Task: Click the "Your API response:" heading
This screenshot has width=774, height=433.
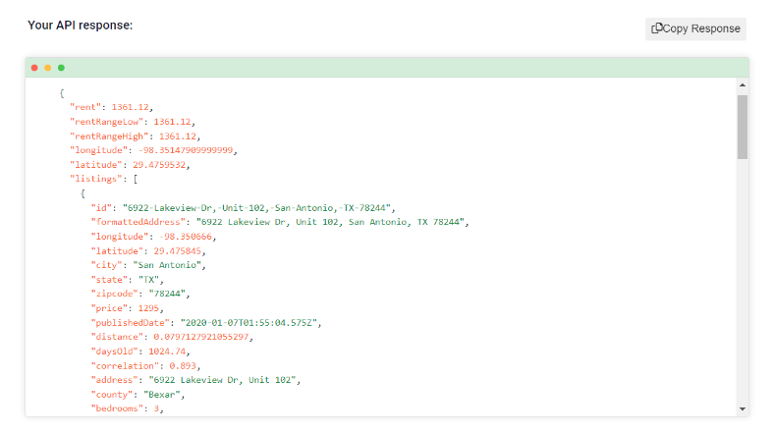Action: point(80,26)
